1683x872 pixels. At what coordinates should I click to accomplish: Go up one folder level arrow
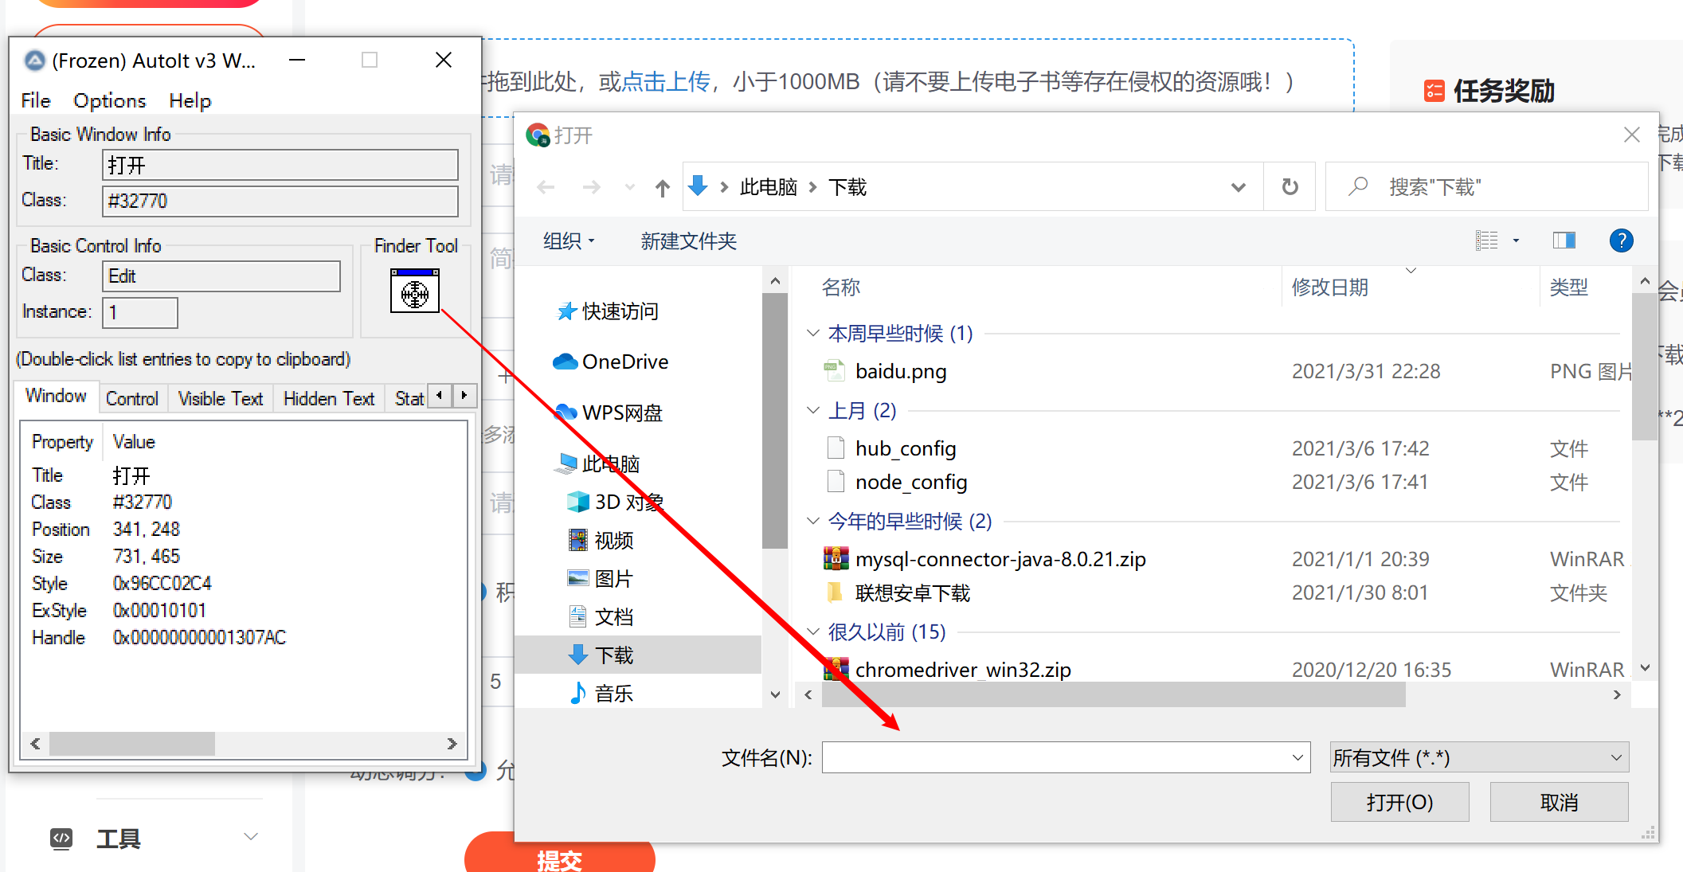[662, 188]
